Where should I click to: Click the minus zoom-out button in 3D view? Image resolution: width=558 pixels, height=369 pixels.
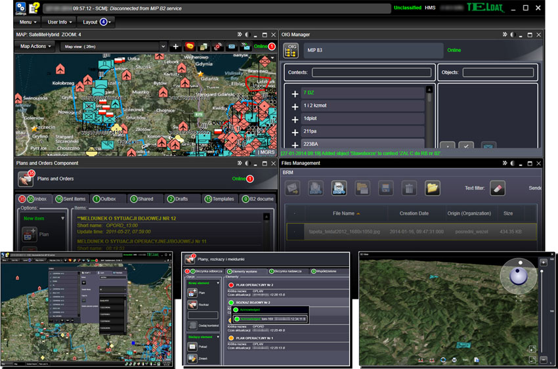click(x=544, y=360)
